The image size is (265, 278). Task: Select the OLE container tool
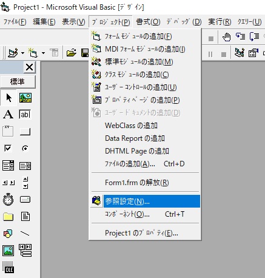coord(8,268)
